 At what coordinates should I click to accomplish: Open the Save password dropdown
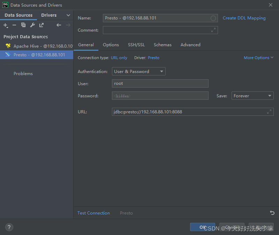(x=252, y=96)
